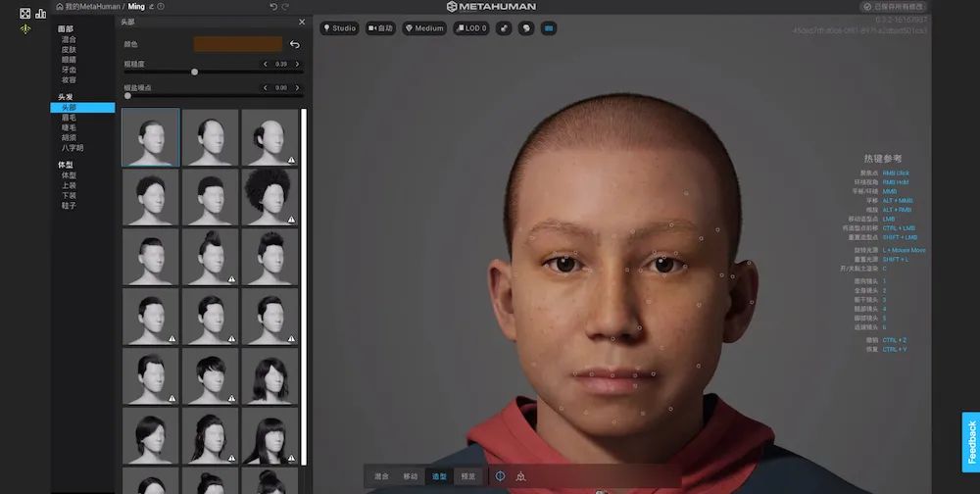Toggle the blue highlighted viewport button
The width and height of the screenshot is (980, 494).
pos(549,28)
